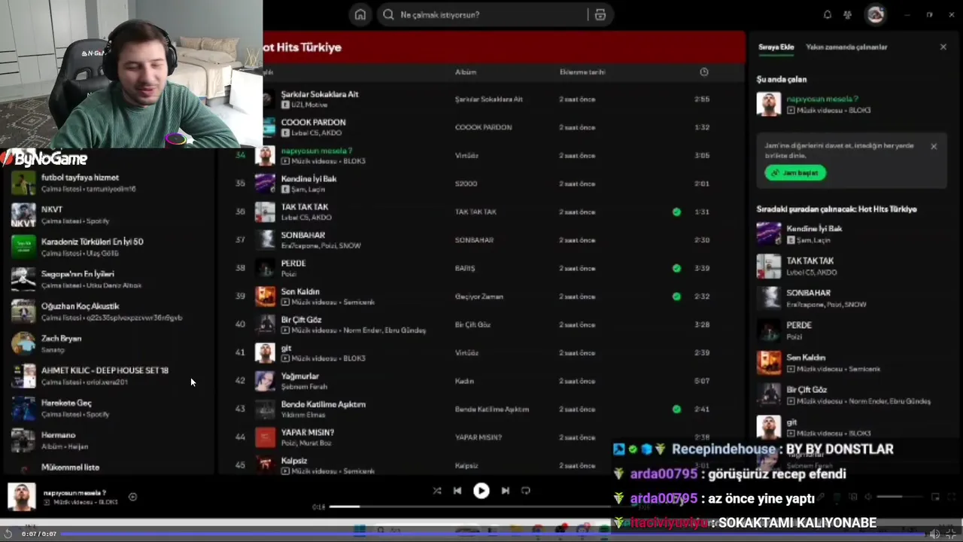Open the now playing cover thumbnail at bottom left

tap(21, 497)
